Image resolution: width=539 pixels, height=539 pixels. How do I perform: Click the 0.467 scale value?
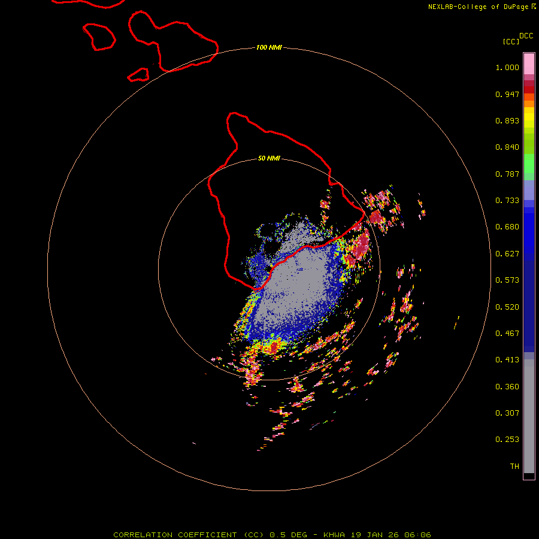[507, 334]
